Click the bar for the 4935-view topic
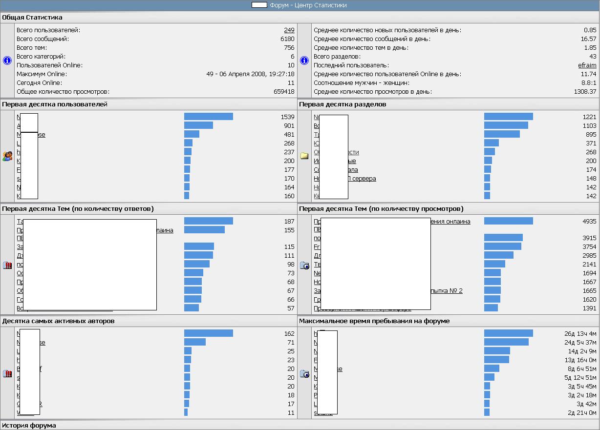 pos(508,222)
